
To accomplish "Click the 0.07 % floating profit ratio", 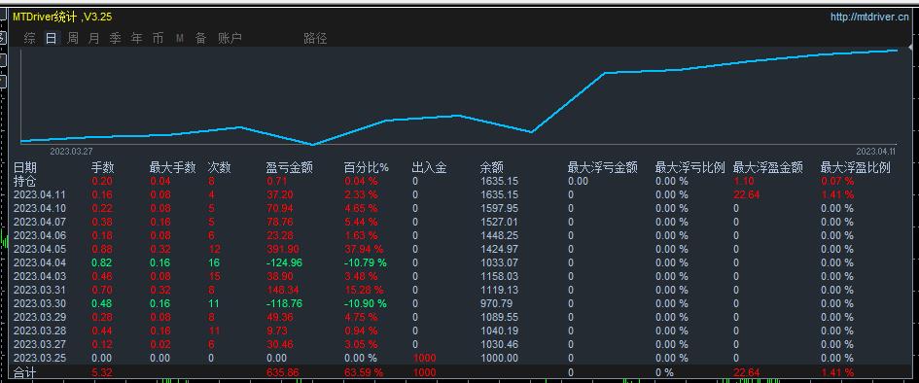I will click(837, 181).
